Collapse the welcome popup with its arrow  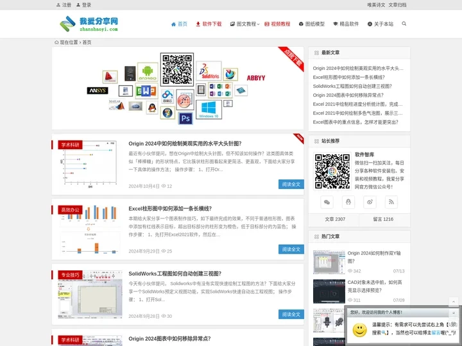[x=454, y=313]
